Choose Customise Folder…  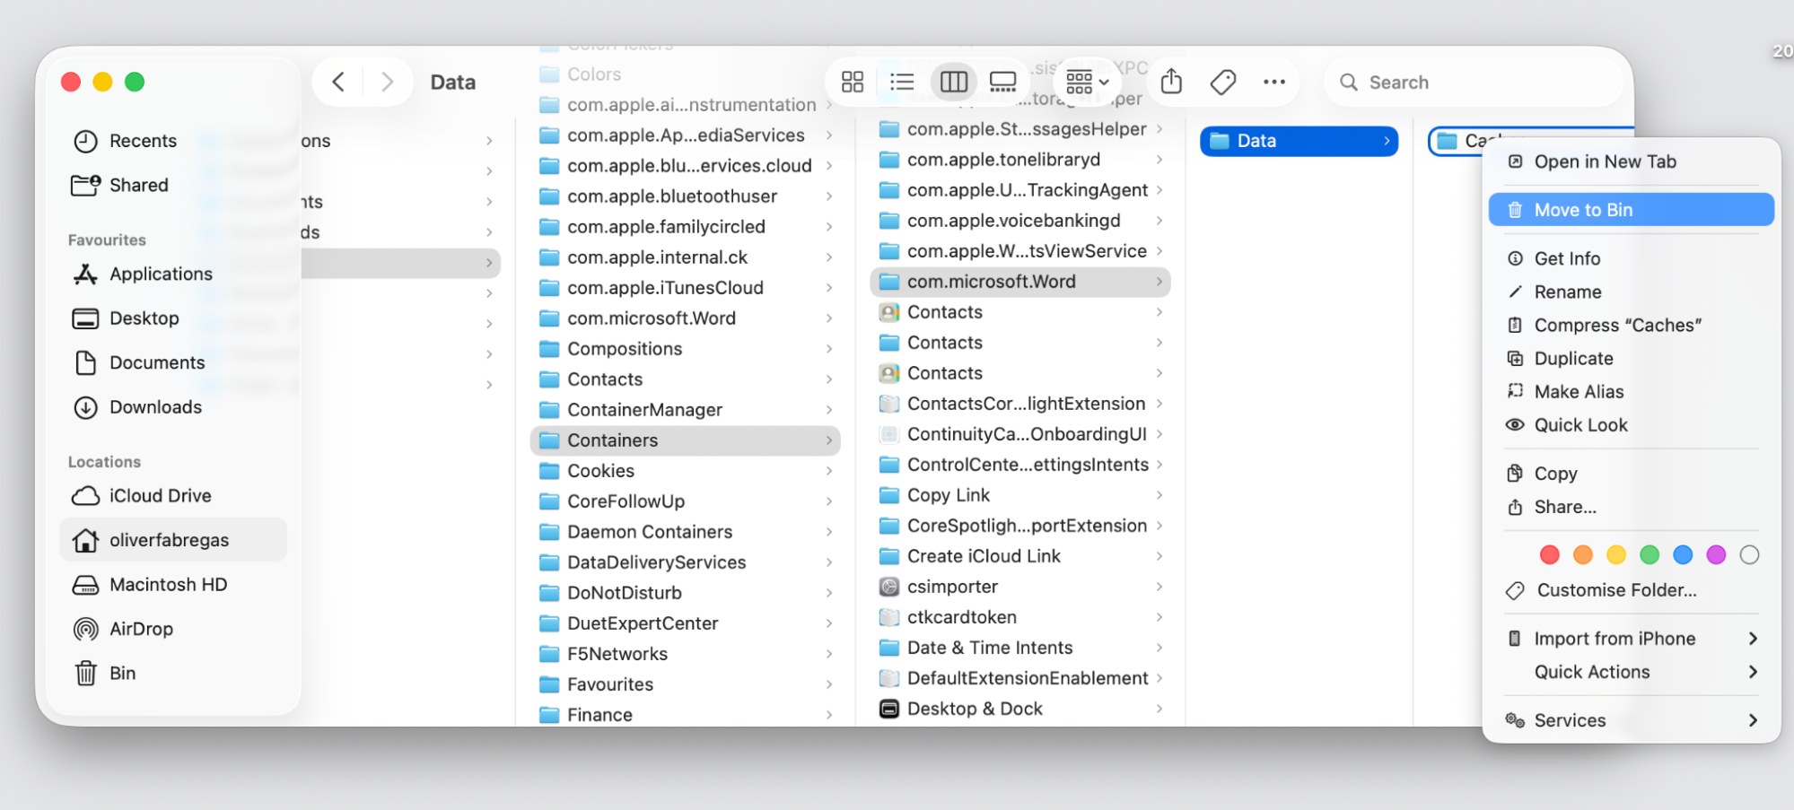[x=1631, y=590]
